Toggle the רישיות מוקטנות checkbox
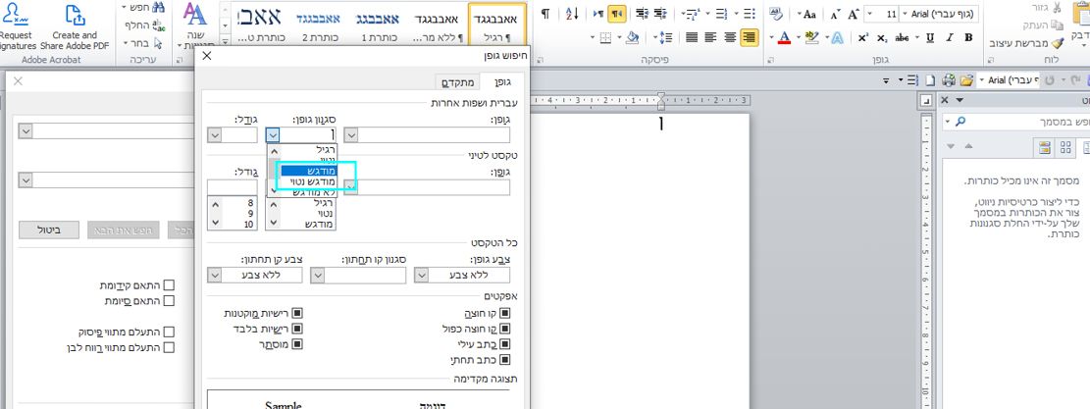Screen dimensions: 1090x409 297,313
